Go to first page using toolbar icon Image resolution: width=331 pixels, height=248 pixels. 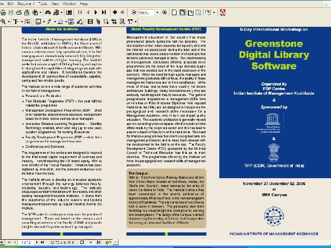point(80,13)
